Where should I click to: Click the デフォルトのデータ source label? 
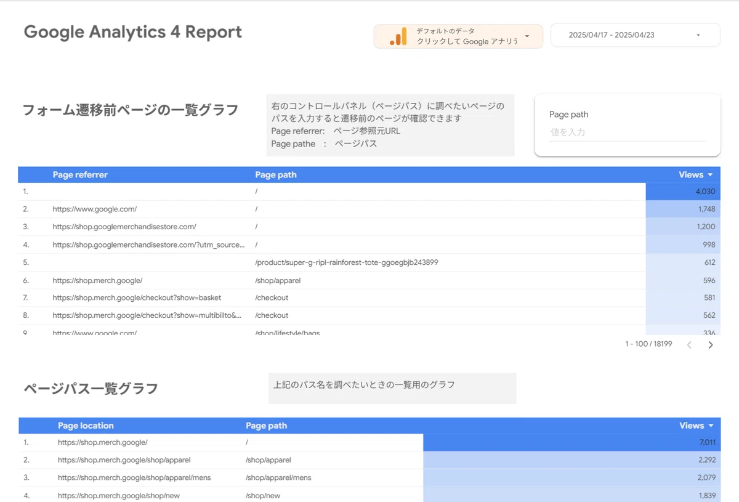click(x=446, y=31)
